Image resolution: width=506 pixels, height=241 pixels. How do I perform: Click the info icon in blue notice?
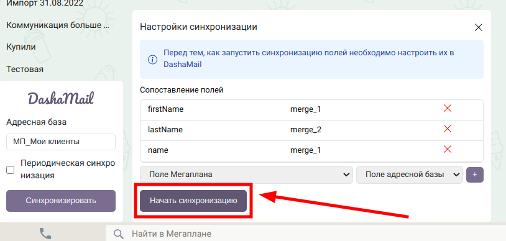(152, 60)
